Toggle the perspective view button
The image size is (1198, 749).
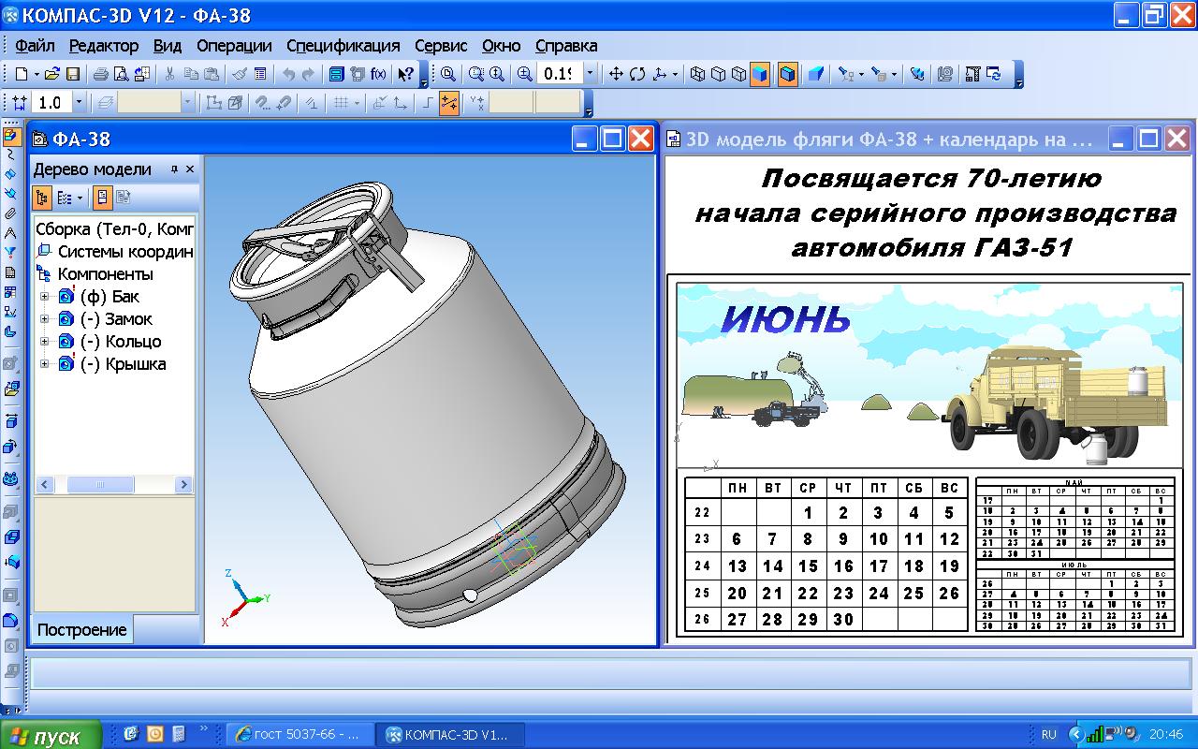click(815, 74)
